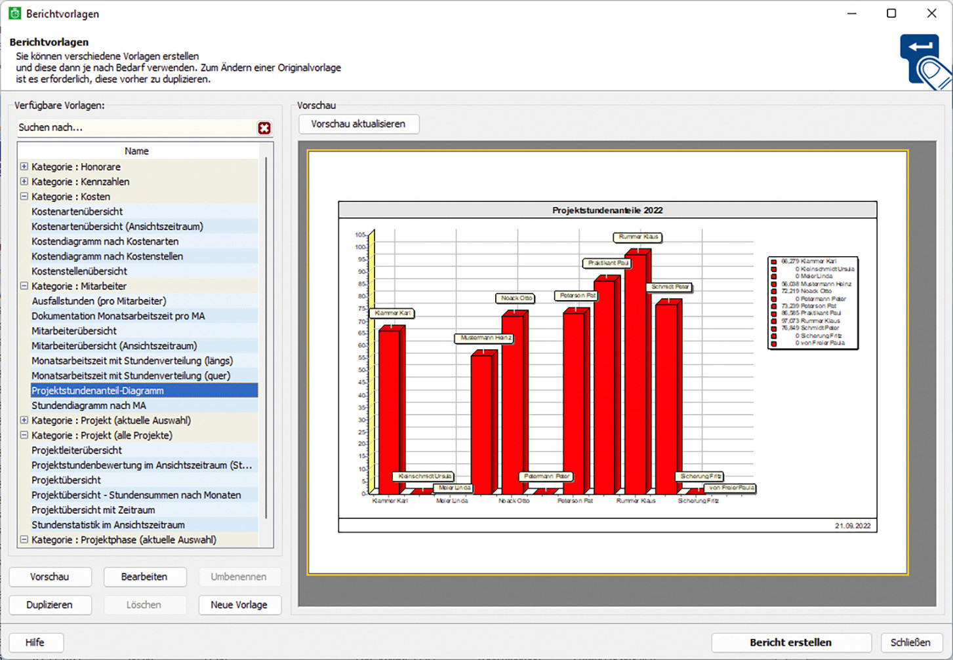Collapse the Kategorie: Kosten category
Viewport: 953px width, 660px height.
click(24, 197)
